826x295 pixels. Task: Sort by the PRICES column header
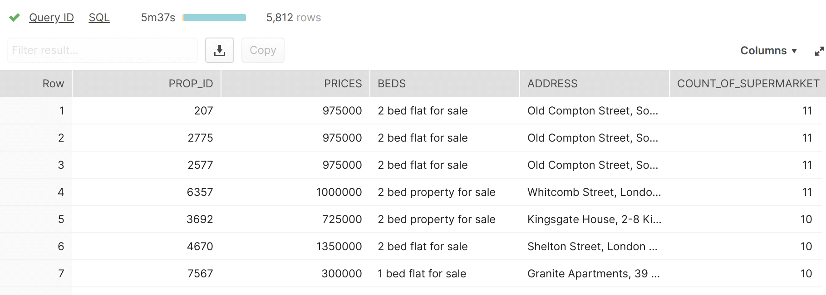coord(295,84)
